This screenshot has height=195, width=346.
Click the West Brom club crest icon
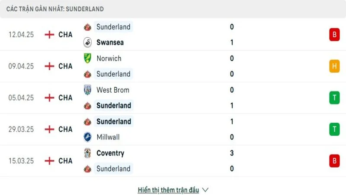(x=88, y=90)
